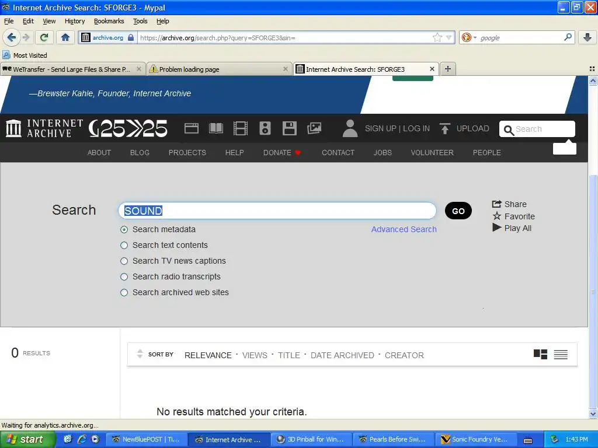The image size is (598, 448).
Task: Reload the page with the refresh icon
Action: (44, 37)
